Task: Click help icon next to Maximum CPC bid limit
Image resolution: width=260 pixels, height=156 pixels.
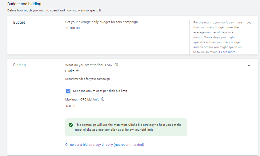Action: (103, 99)
